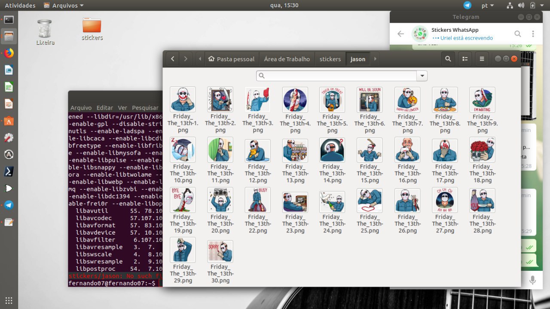Open the volume icon in the top bar
The height and width of the screenshot is (309, 550).
[521, 6]
